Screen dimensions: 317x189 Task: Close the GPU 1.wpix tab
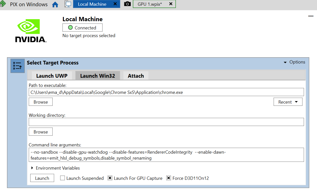[x=171, y=4]
